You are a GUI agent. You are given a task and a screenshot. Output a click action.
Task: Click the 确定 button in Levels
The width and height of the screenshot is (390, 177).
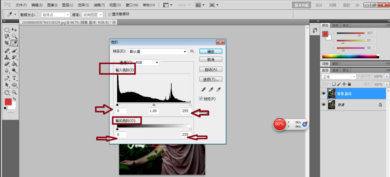211,52
